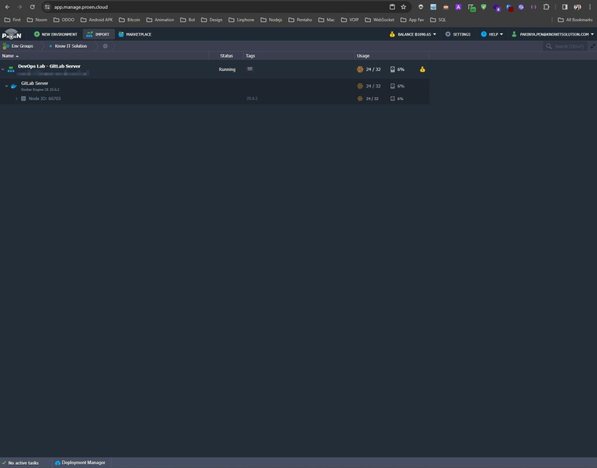Click the DevOps Lab environment topology icon
This screenshot has height=468, width=597.
(x=11, y=69)
